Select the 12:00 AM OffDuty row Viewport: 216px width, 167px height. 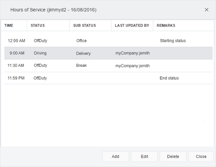(x=108, y=40)
